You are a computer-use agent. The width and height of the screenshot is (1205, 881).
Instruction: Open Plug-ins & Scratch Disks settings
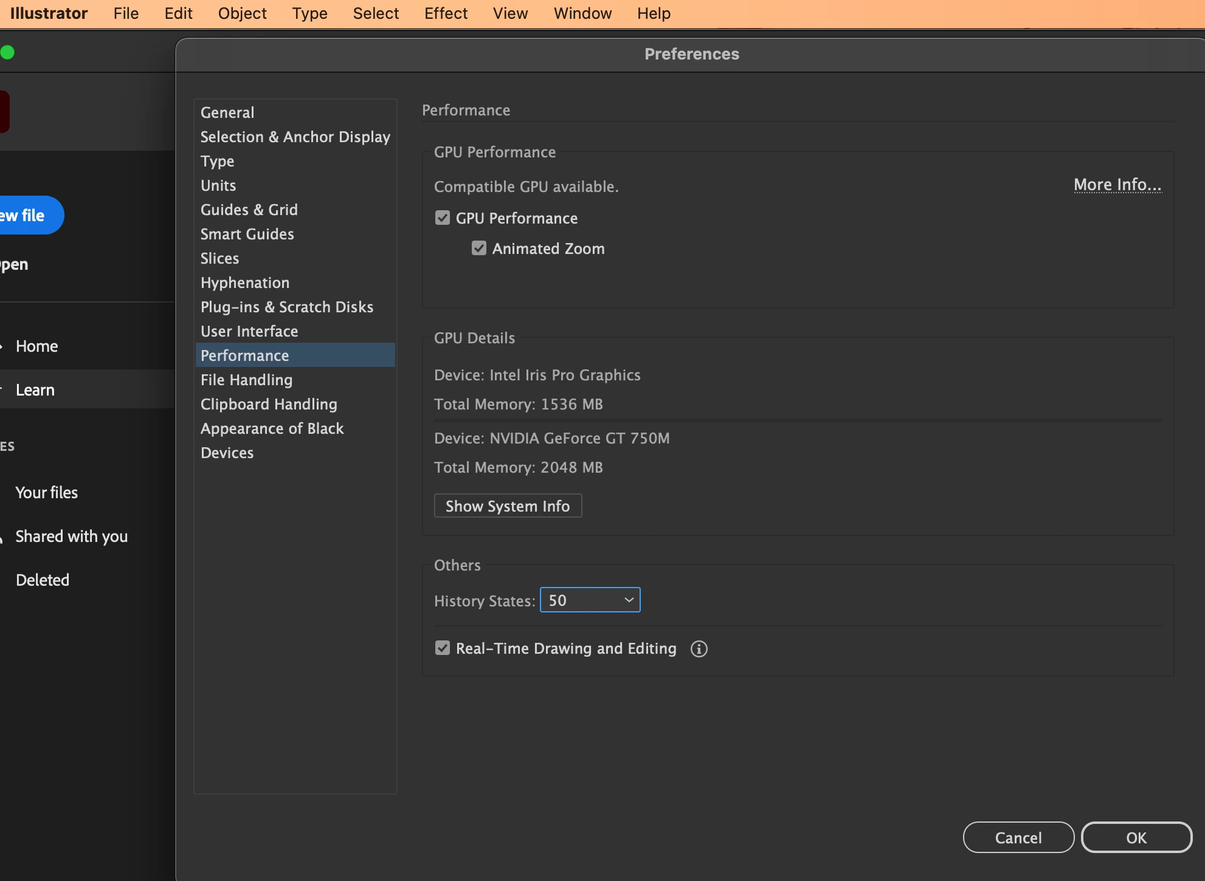tap(287, 307)
